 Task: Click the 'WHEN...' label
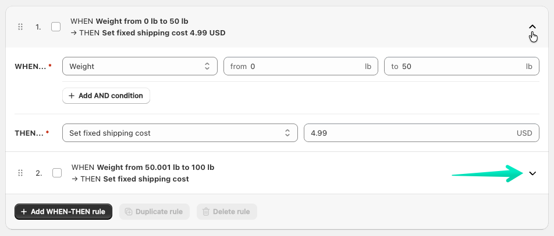(x=30, y=66)
